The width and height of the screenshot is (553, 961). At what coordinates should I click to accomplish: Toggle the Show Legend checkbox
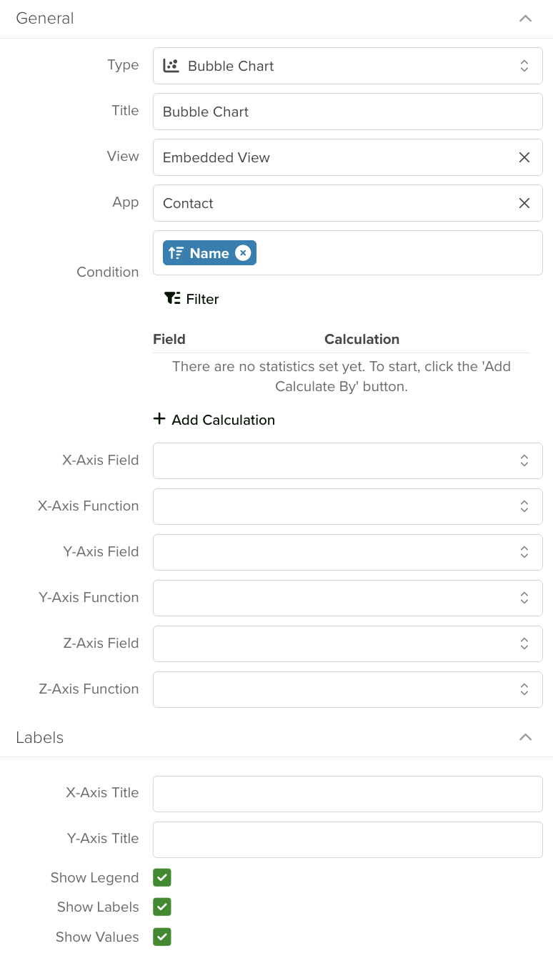(162, 877)
